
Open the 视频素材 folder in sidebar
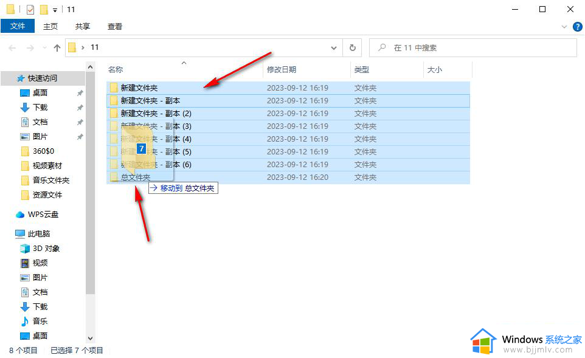(47, 165)
